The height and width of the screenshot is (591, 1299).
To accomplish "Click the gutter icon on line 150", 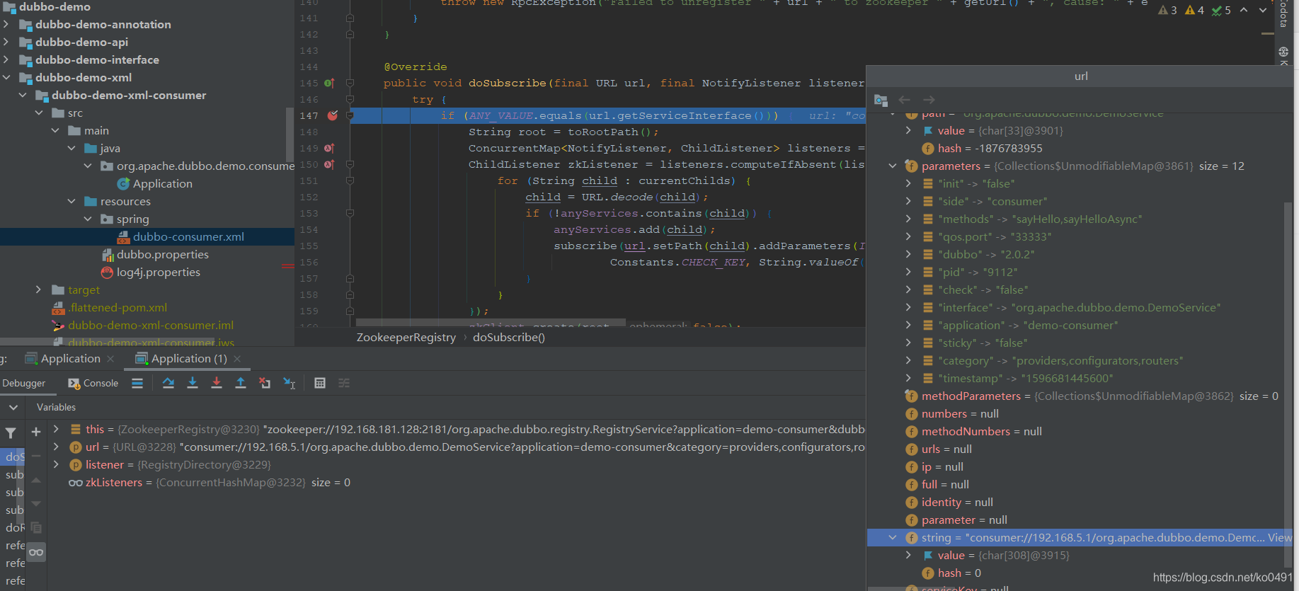I will pyautogui.click(x=329, y=164).
